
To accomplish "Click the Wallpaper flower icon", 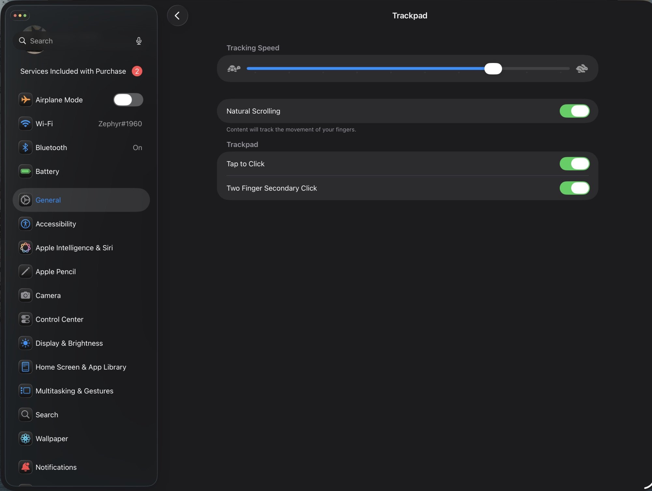I will click(x=25, y=438).
